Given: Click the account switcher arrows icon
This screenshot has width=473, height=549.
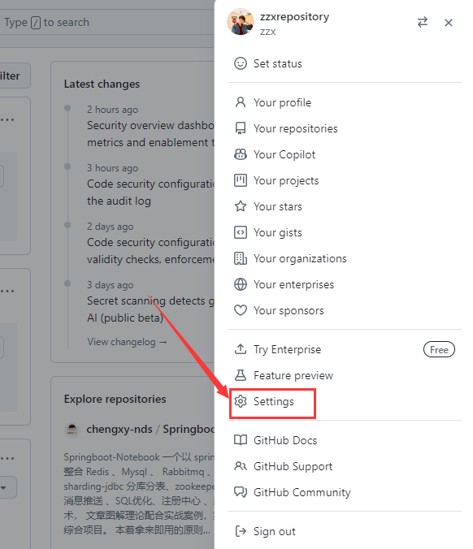Looking at the screenshot, I should [422, 23].
